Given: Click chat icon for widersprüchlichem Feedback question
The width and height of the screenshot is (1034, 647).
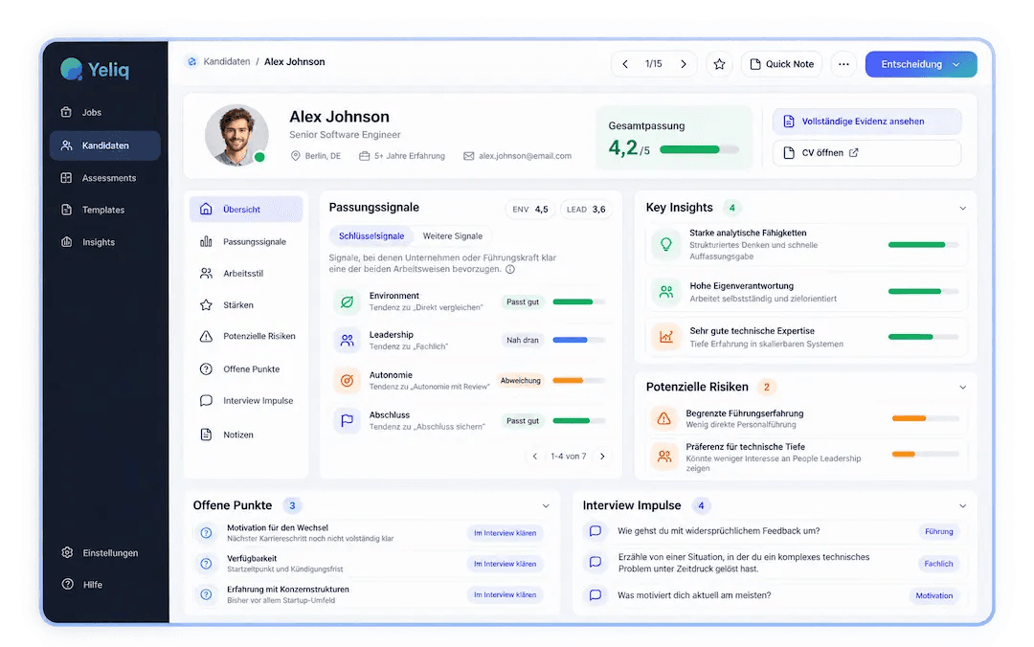Looking at the screenshot, I should click(x=595, y=531).
